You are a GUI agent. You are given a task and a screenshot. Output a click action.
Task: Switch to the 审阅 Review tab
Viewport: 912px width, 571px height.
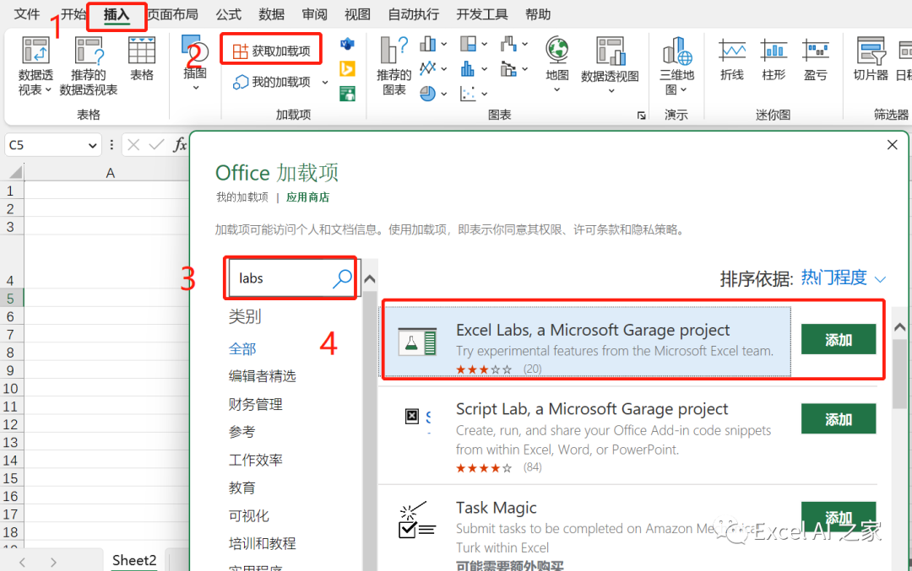(x=314, y=14)
